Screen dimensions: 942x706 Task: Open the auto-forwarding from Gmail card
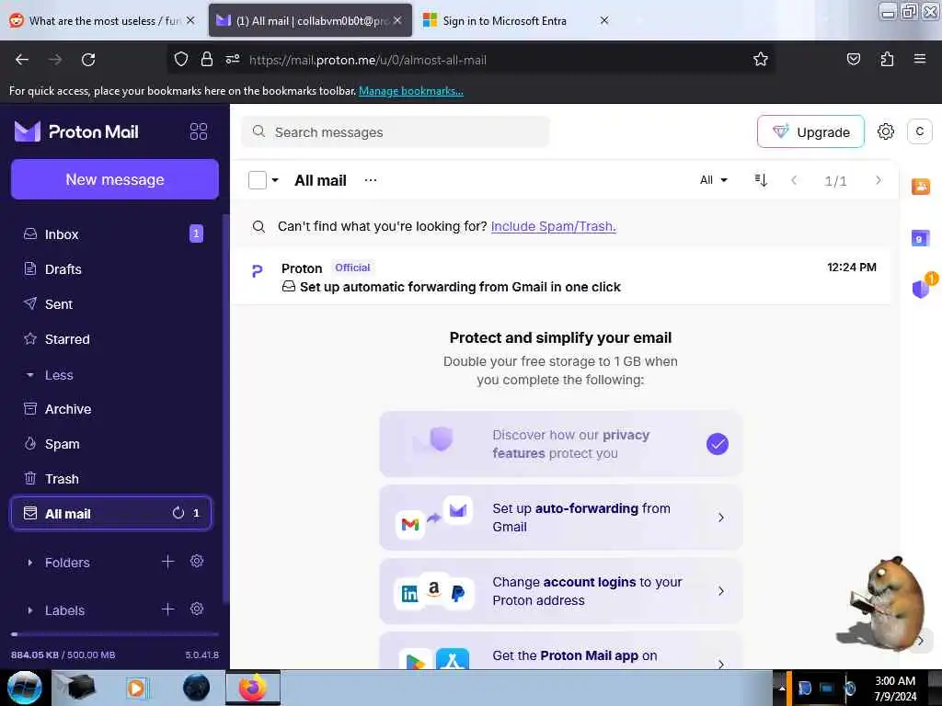pyautogui.click(x=561, y=518)
